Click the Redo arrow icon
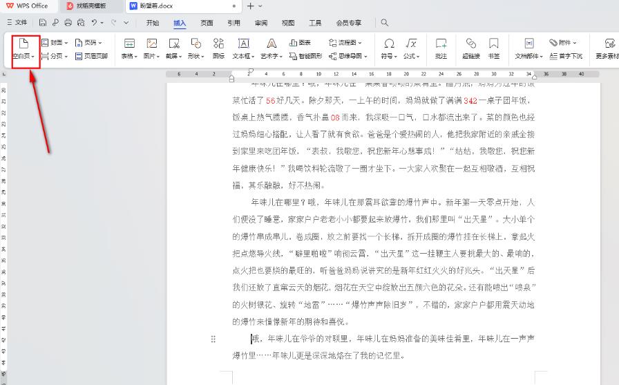The height and width of the screenshot is (385, 619). click(x=114, y=23)
